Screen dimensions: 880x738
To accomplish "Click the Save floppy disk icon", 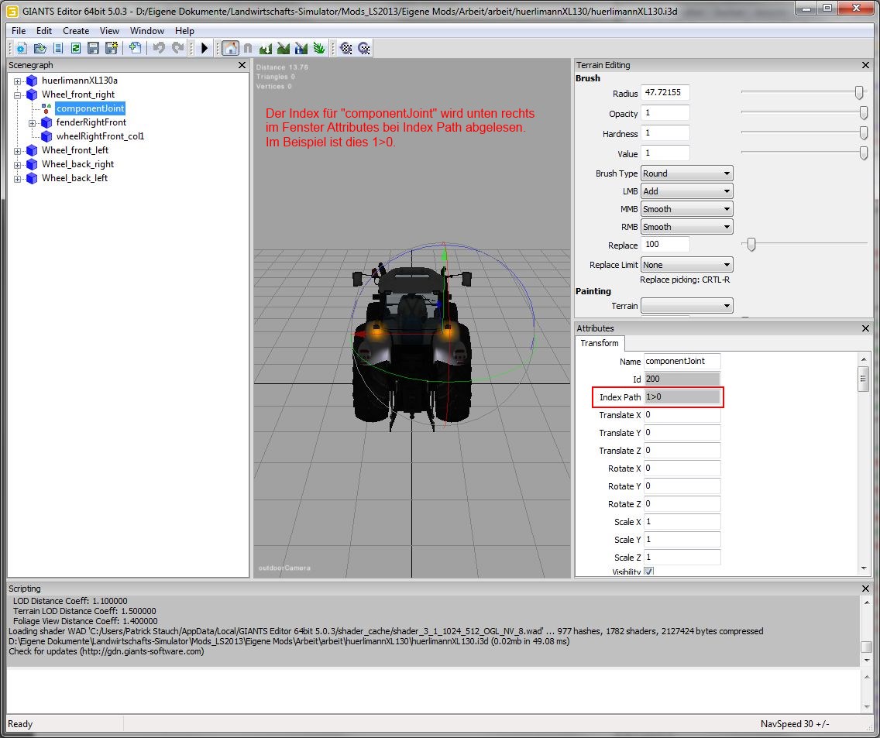I will pos(93,48).
